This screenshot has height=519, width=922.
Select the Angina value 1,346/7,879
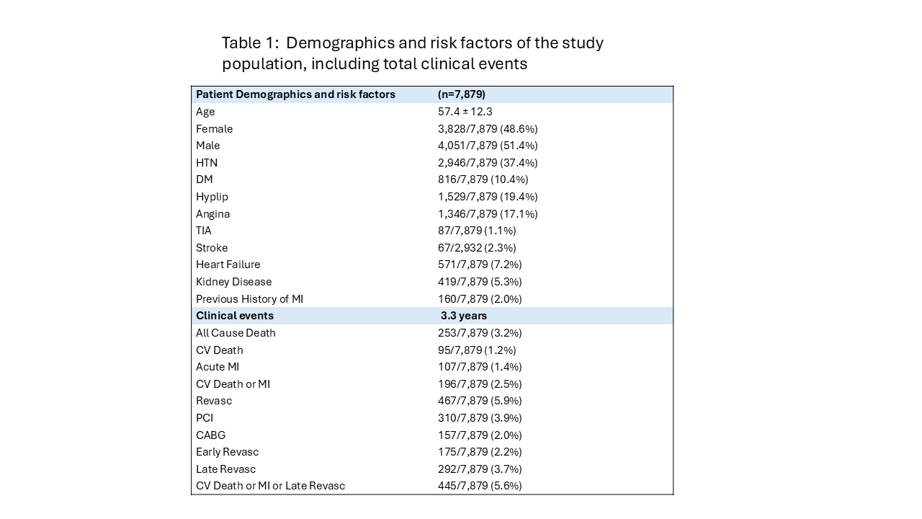coord(467,214)
